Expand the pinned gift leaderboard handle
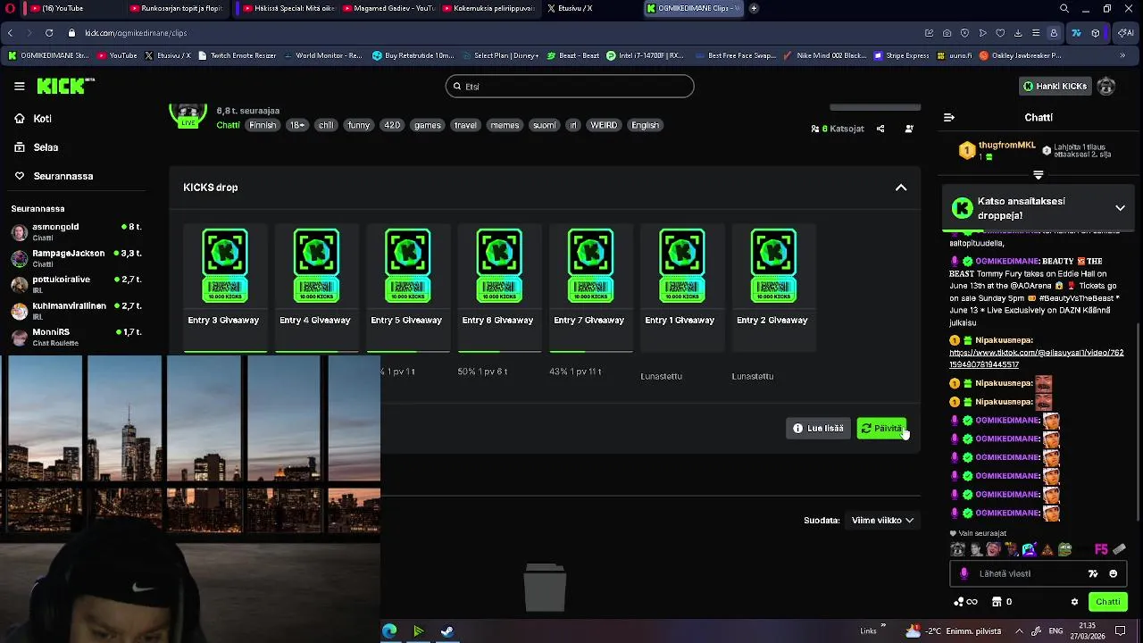This screenshot has height=643, width=1143. click(x=1039, y=175)
